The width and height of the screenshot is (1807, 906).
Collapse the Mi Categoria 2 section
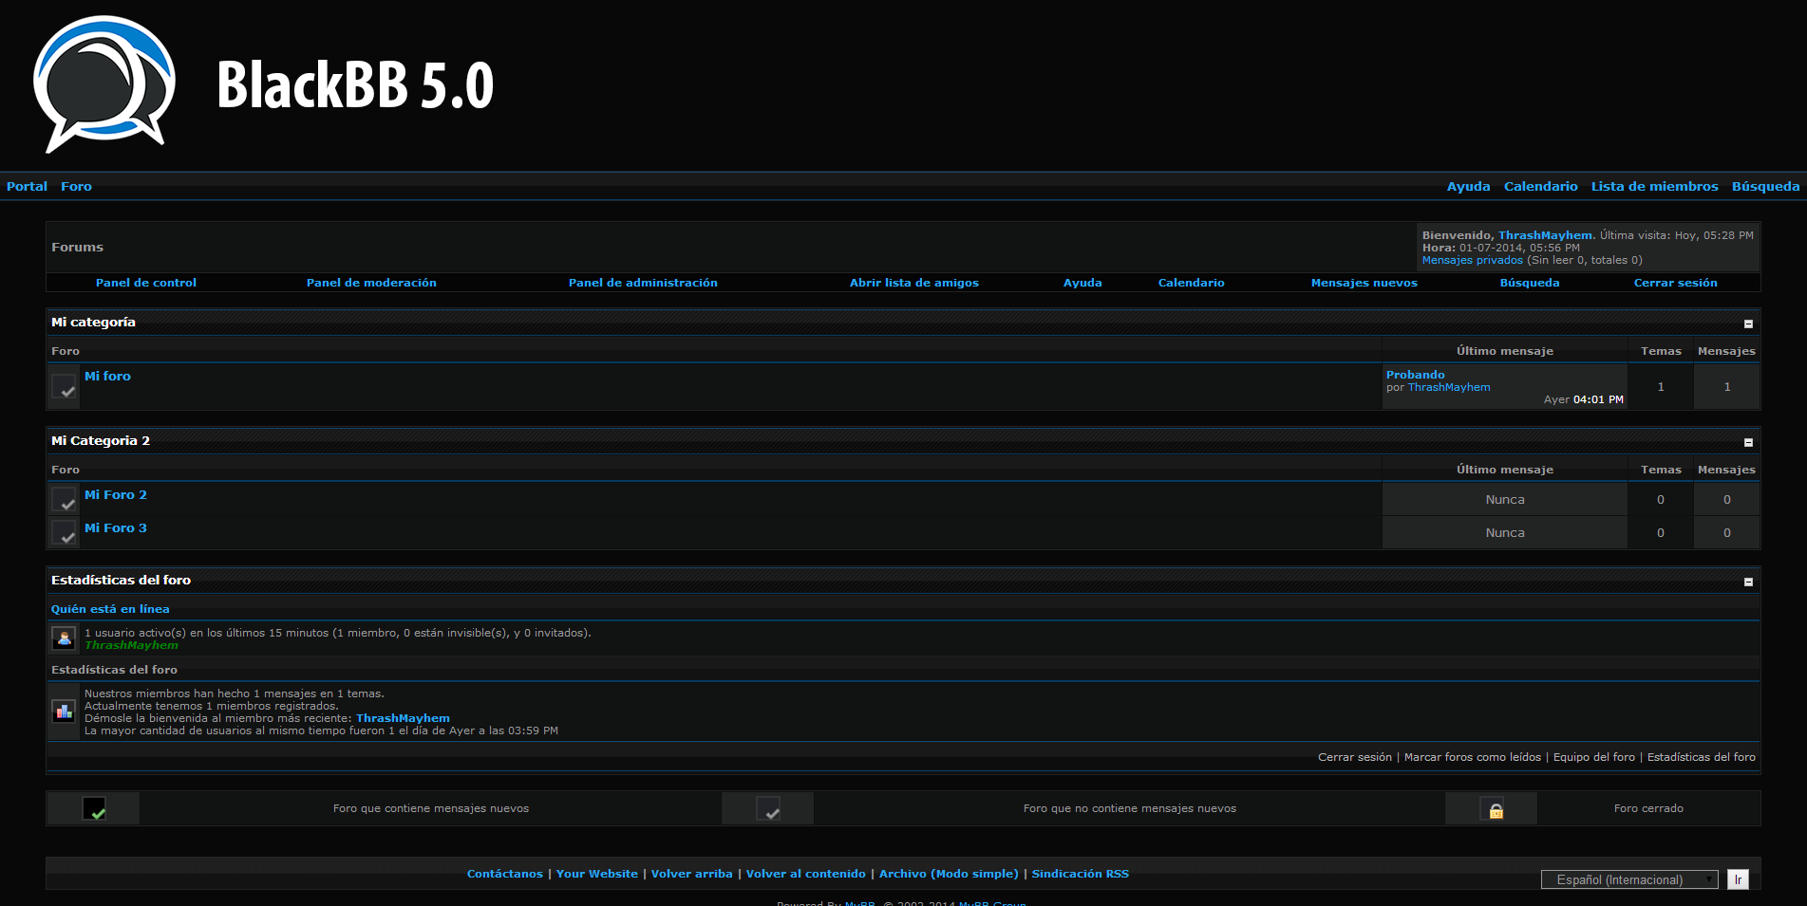click(x=1748, y=442)
